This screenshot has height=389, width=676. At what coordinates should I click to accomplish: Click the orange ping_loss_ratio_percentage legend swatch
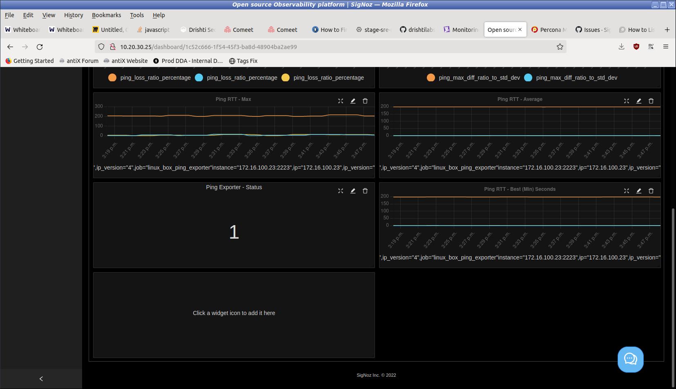pyautogui.click(x=112, y=78)
